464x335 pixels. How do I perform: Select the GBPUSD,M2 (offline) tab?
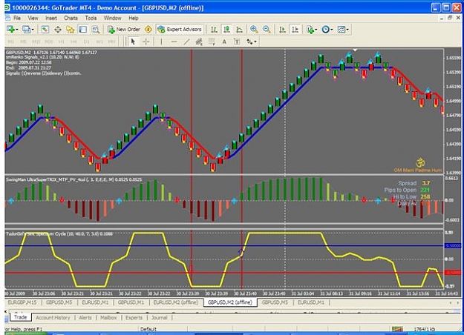[229, 302]
